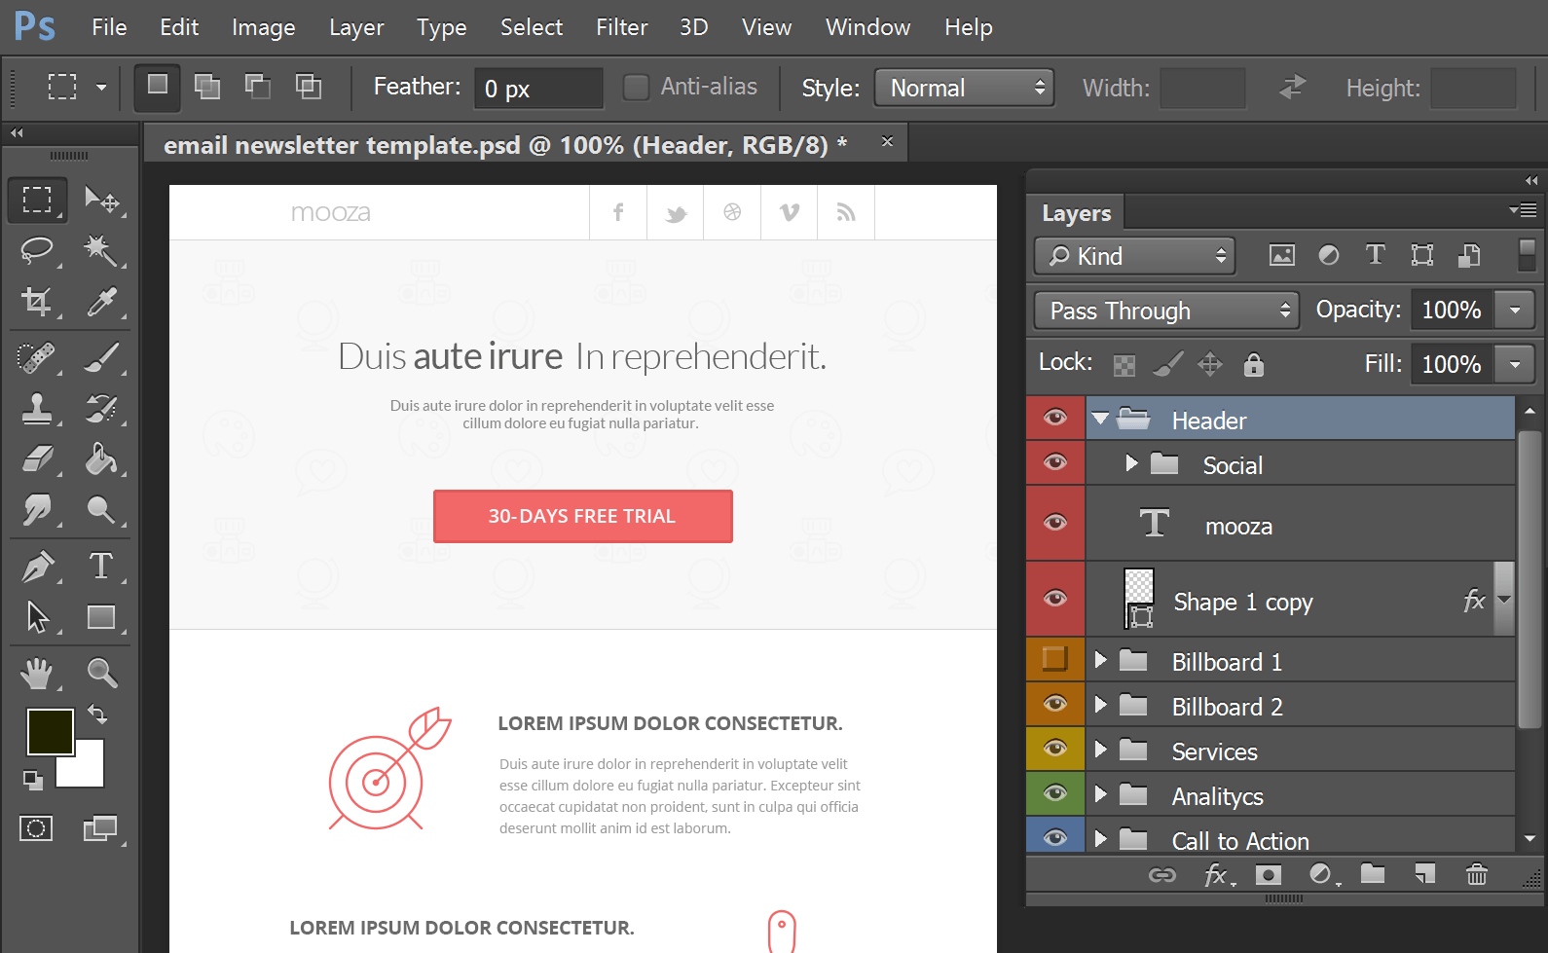Click the foreground color swatch
Screen dimensions: 1548x953
(x=49, y=731)
